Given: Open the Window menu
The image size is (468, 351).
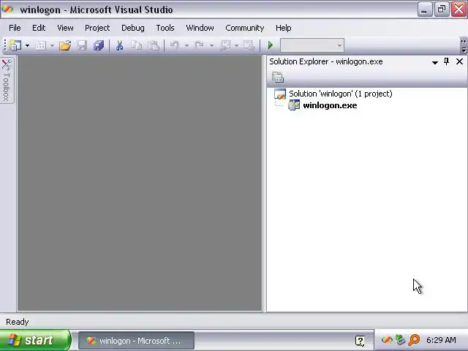Looking at the screenshot, I should (x=200, y=28).
